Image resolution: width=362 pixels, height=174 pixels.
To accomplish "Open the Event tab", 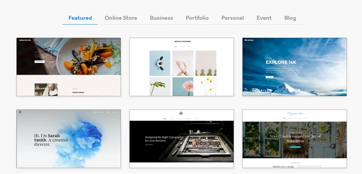I will 264,18.
